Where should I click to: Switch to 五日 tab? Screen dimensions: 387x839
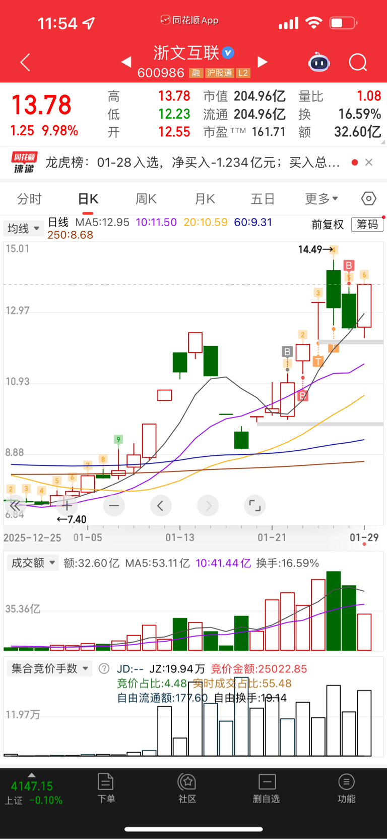[x=263, y=199]
